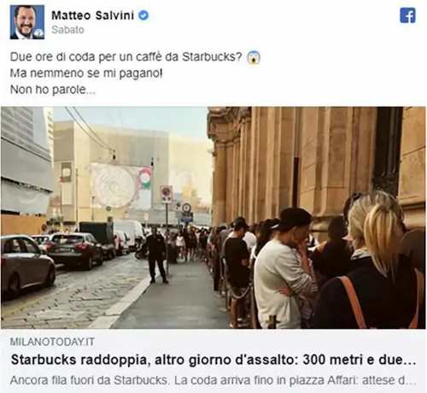Click the small badge on the profile picture corner

pos(38,33)
